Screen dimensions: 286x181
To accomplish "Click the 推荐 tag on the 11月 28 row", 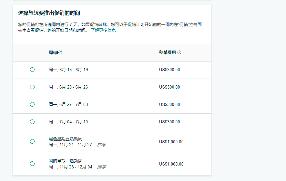I will point(102,167).
